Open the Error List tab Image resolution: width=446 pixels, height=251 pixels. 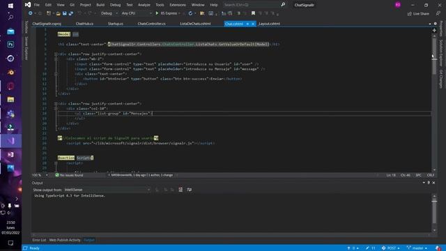point(39,240)
